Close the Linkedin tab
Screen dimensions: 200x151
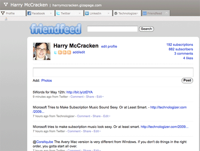(x=108, y=13)
